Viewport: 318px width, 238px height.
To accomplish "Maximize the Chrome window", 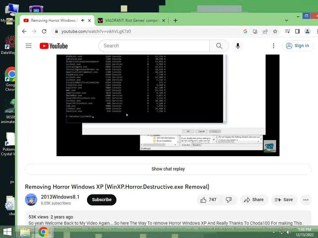I will [307, 16].
